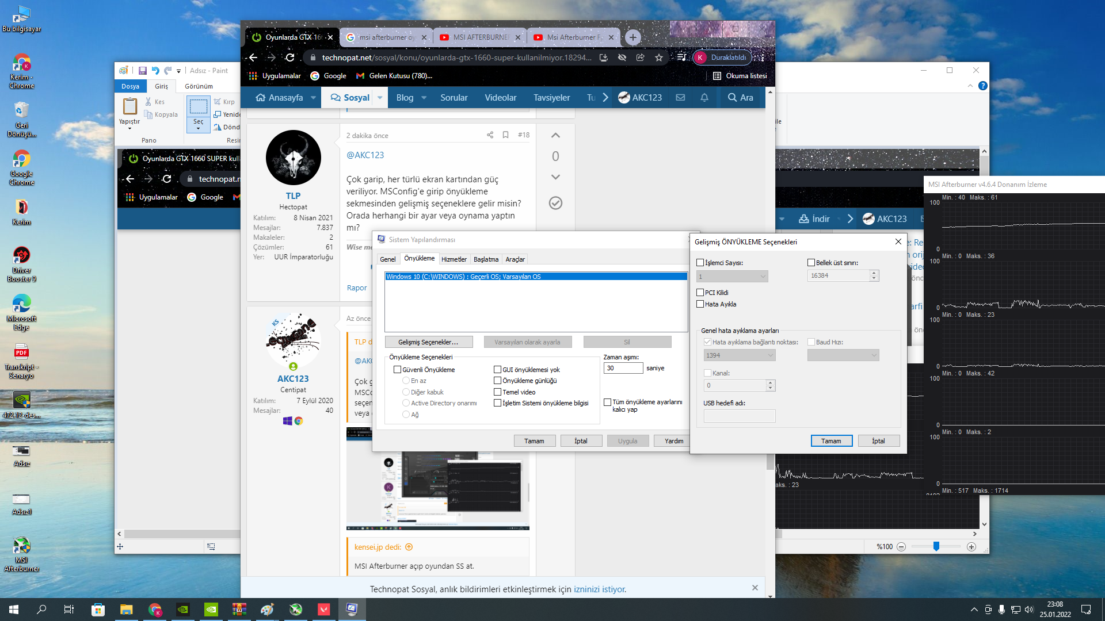Open the Görünüm tab in Paint
The height and width of the screenshot is (621, 1105).
pos(199,86)
